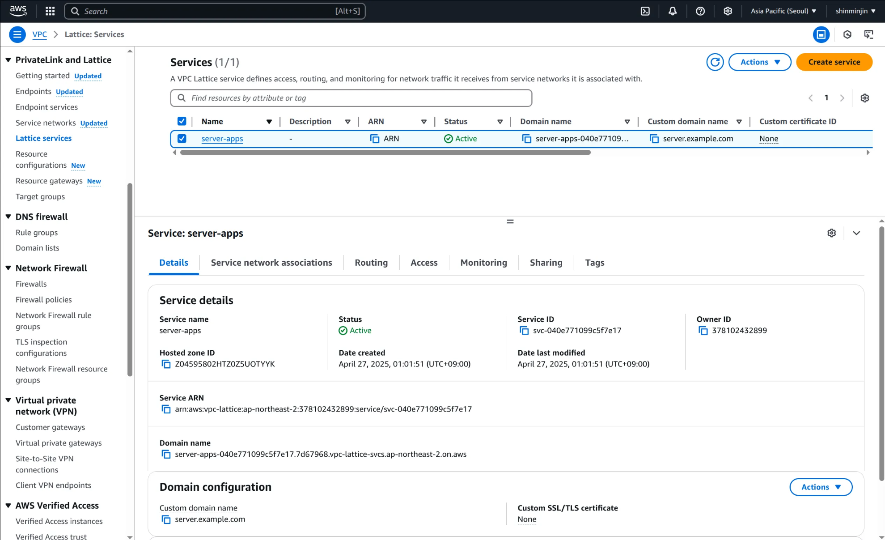Collapse the AWS Verified Access section
Viewport: 885px width, 540px height.
coord(8,505)
